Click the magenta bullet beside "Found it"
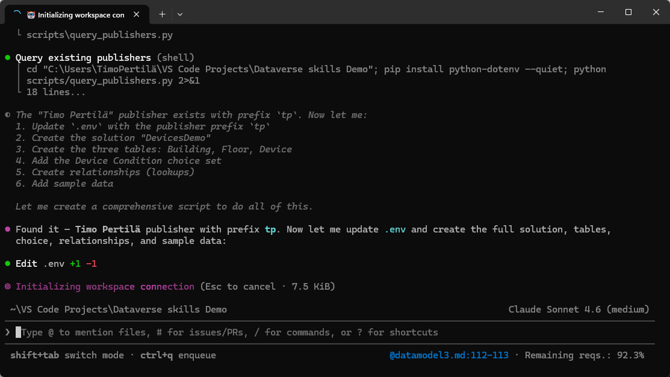670x377 pixels. 8,229
